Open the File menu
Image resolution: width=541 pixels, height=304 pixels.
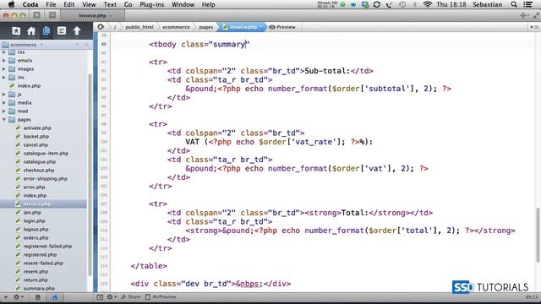point(51,4)
